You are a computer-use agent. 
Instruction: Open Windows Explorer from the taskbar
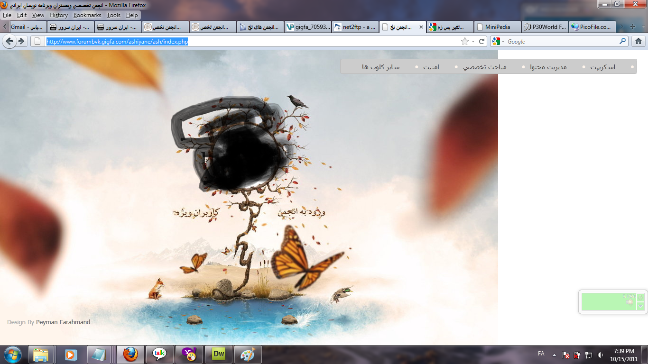[41, 355]
